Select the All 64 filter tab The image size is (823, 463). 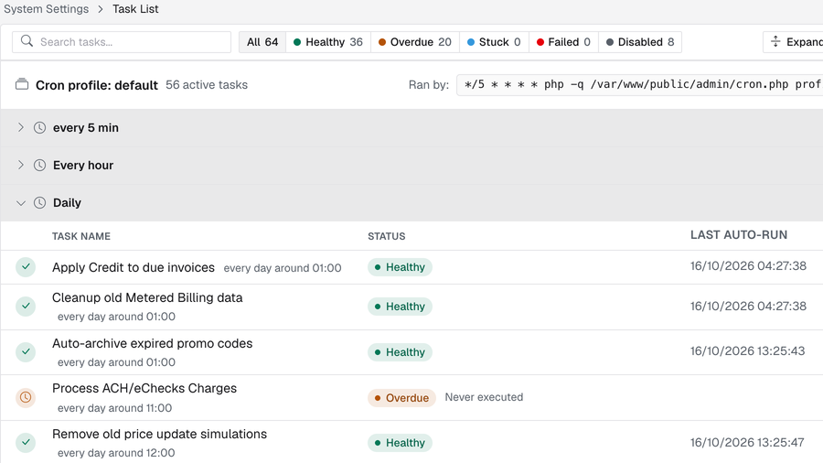point(262,42)
